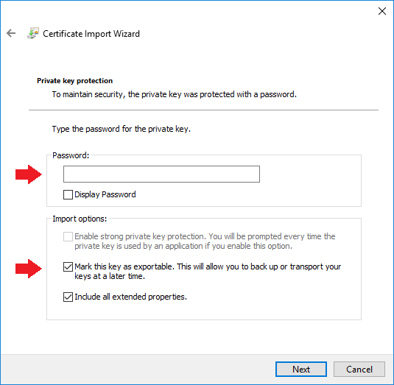Click 'Type the password for the private key' text
The image size is (394, 385).
pyautogui.click(x=122, y=129)
